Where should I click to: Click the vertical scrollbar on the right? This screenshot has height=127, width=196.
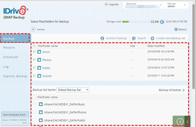(x=194, y=47)
